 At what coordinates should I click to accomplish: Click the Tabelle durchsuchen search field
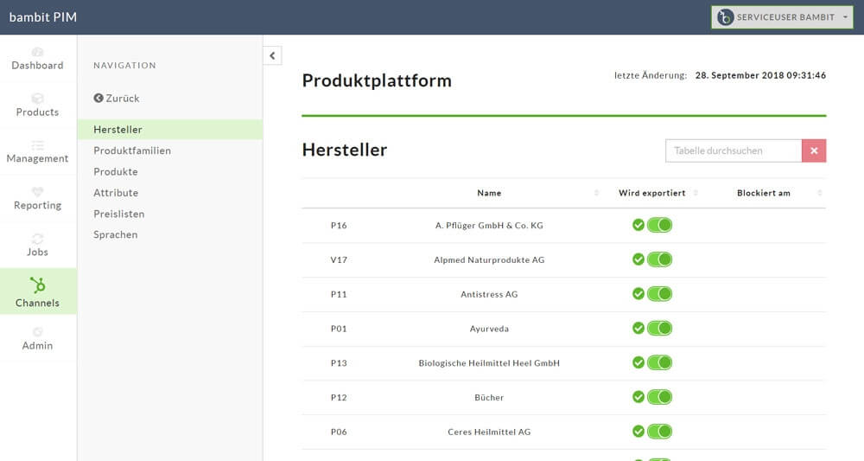pyautogui.click(x=734, y=150)
